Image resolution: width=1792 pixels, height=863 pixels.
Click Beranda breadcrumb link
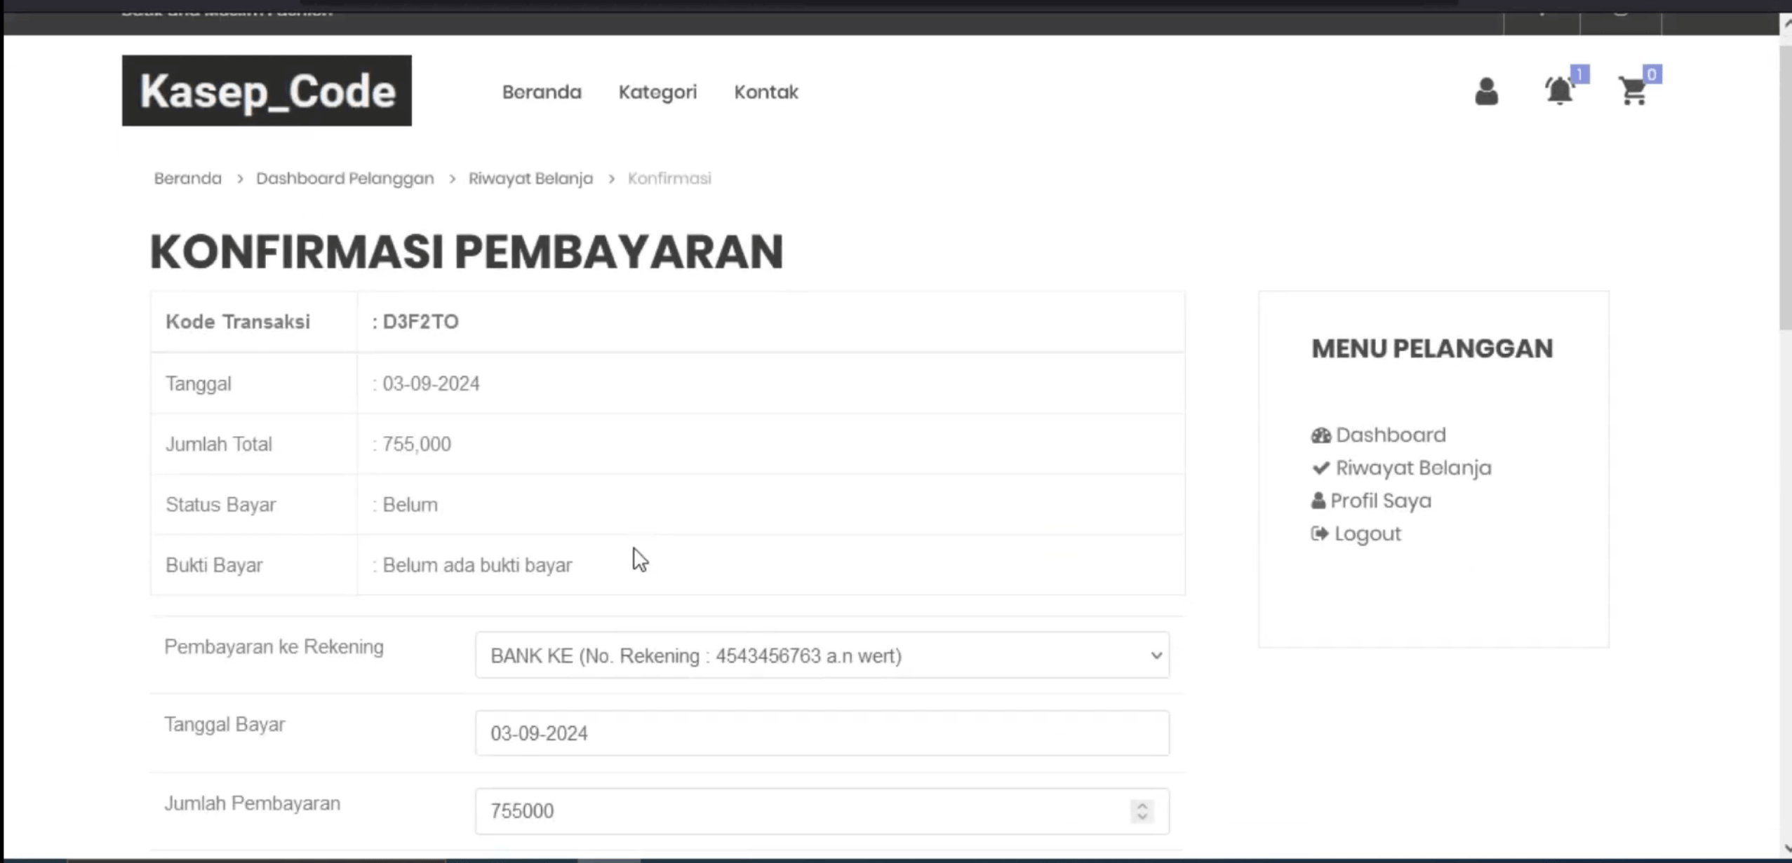(x=187, y=178)
